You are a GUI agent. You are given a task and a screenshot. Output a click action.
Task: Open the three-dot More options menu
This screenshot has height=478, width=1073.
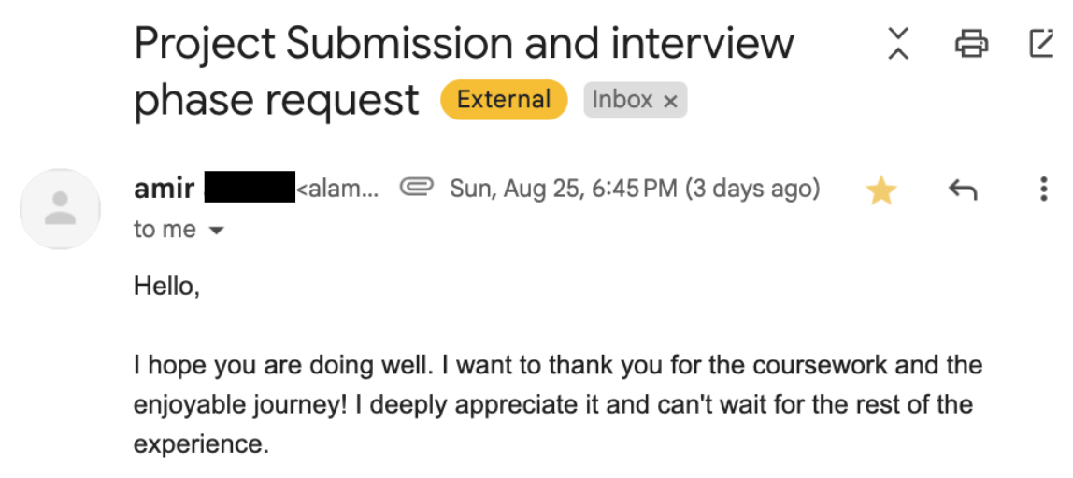coord(1044,189)
